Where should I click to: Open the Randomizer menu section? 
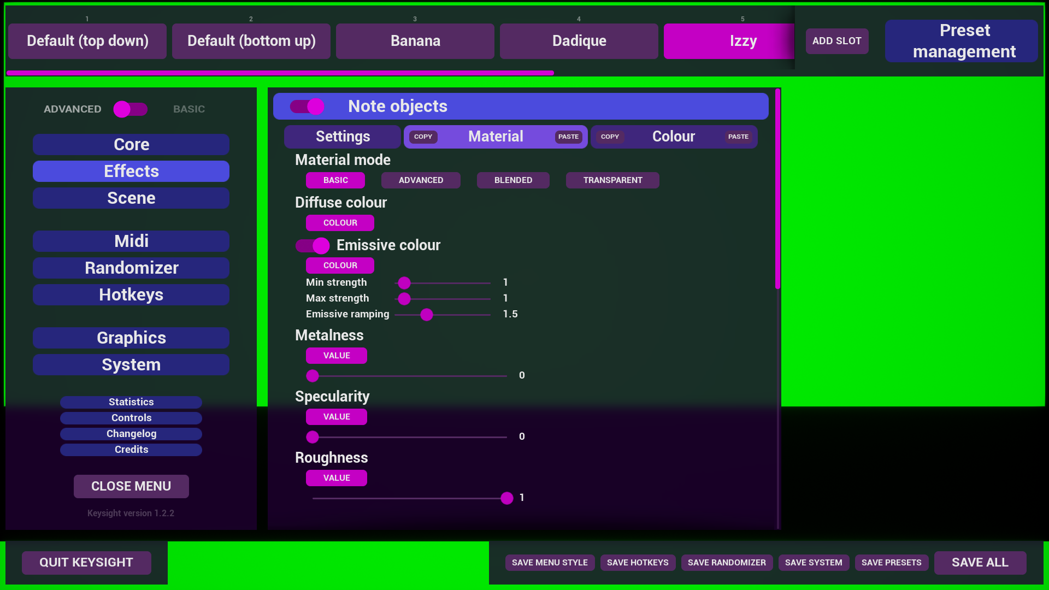tap(131, 268)
